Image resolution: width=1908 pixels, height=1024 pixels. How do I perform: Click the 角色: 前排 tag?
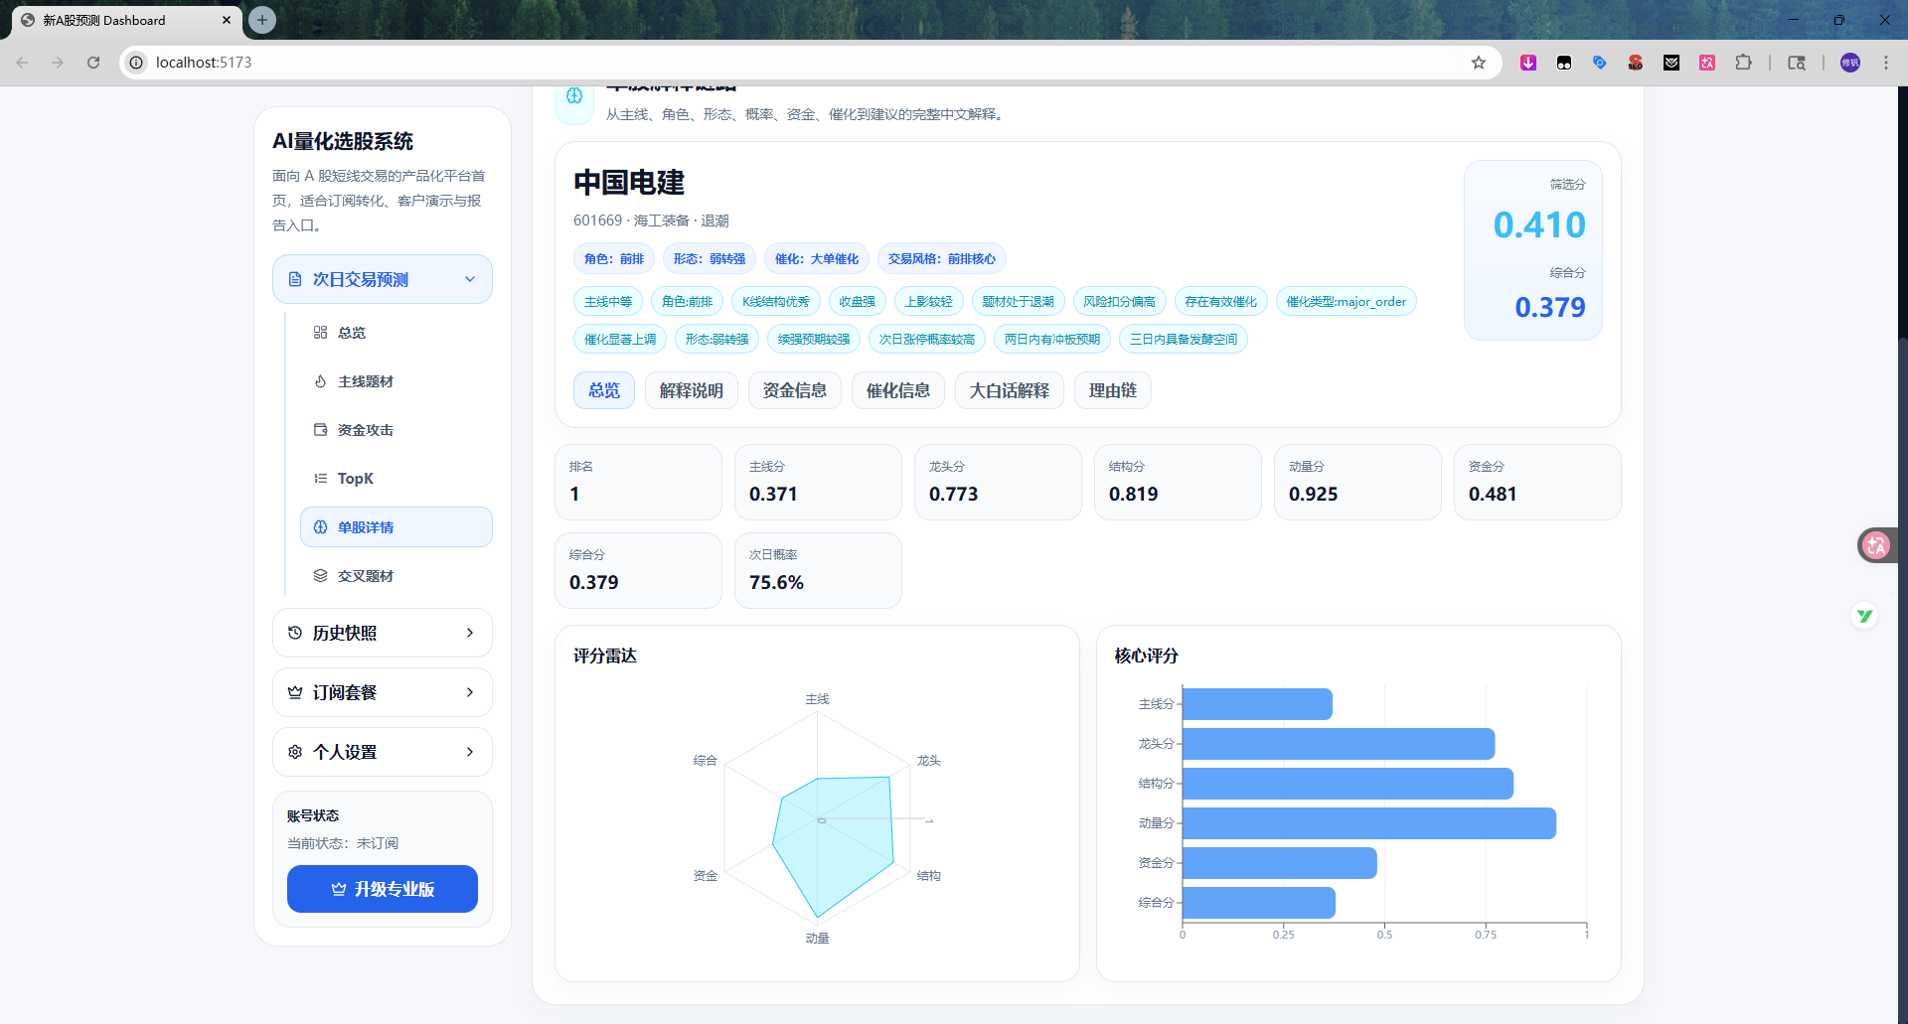(614, 259)
